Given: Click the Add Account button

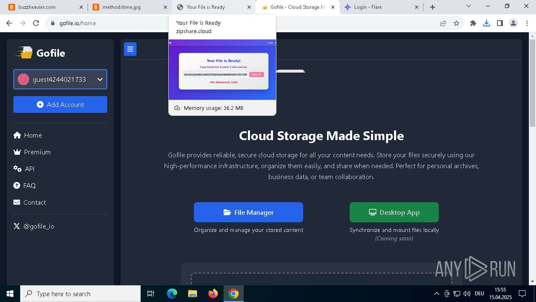Looking at the screenshot, I should click(x=60, y=104).
